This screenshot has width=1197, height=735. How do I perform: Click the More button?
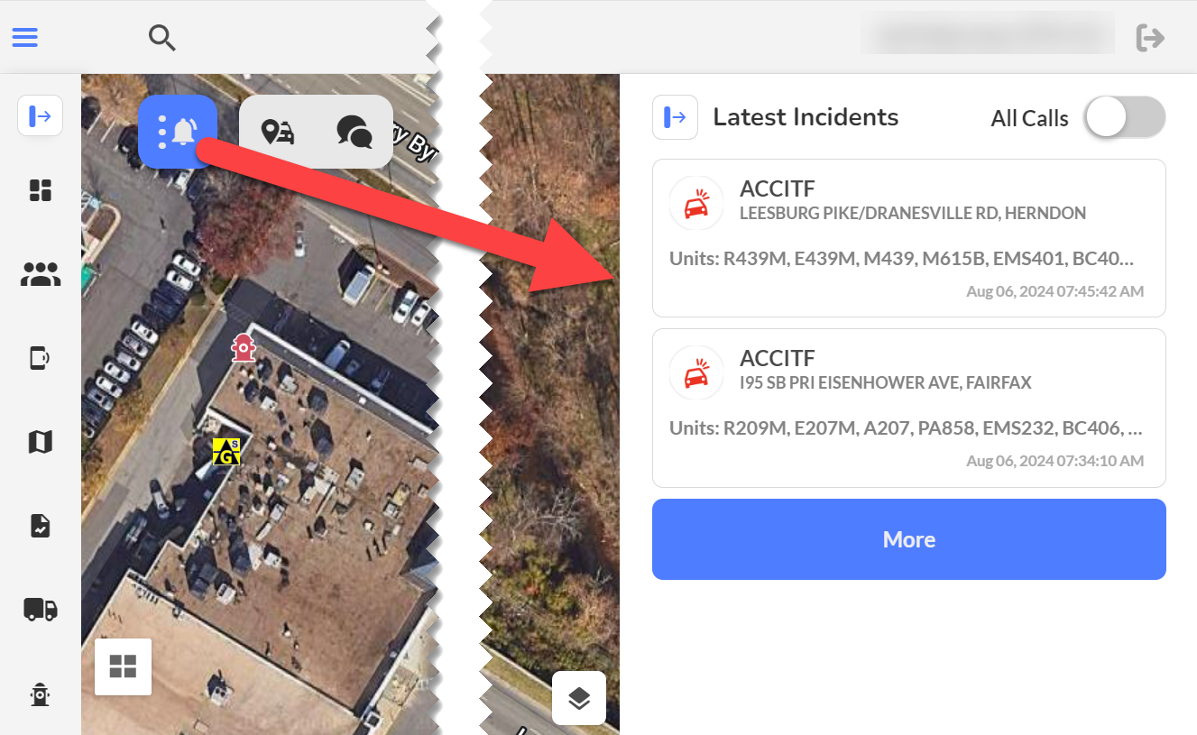point(909,539)
